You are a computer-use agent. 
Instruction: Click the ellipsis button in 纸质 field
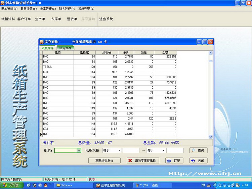click(79, 151)
